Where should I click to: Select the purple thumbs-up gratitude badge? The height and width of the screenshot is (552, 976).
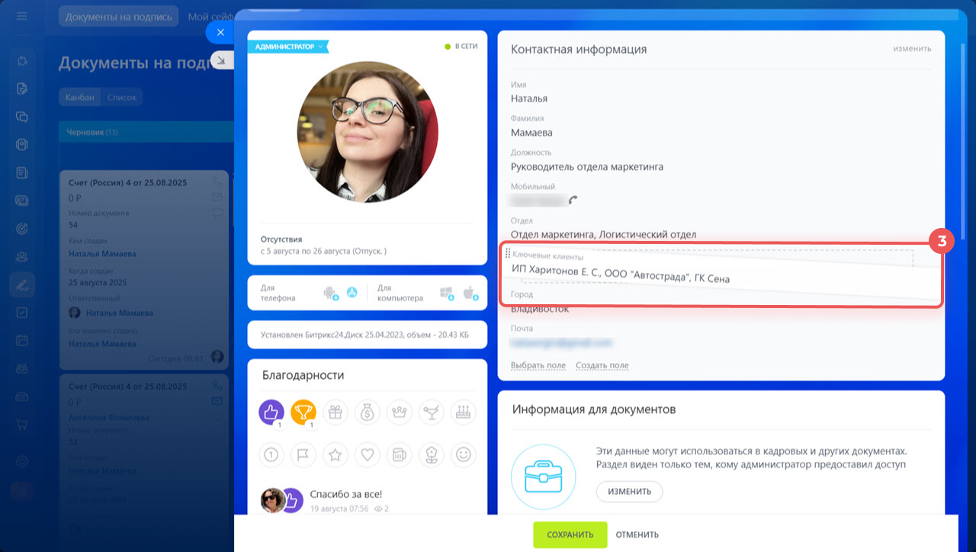(271, 412)
